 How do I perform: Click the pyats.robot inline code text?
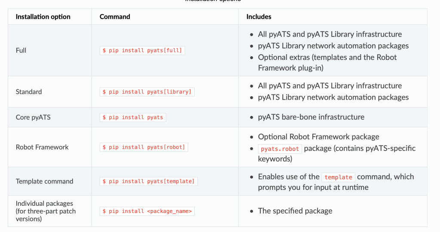click(280, 149)
